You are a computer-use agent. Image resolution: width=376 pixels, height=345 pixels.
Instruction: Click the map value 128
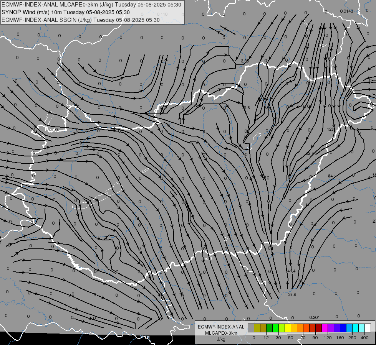click(330, 129)
